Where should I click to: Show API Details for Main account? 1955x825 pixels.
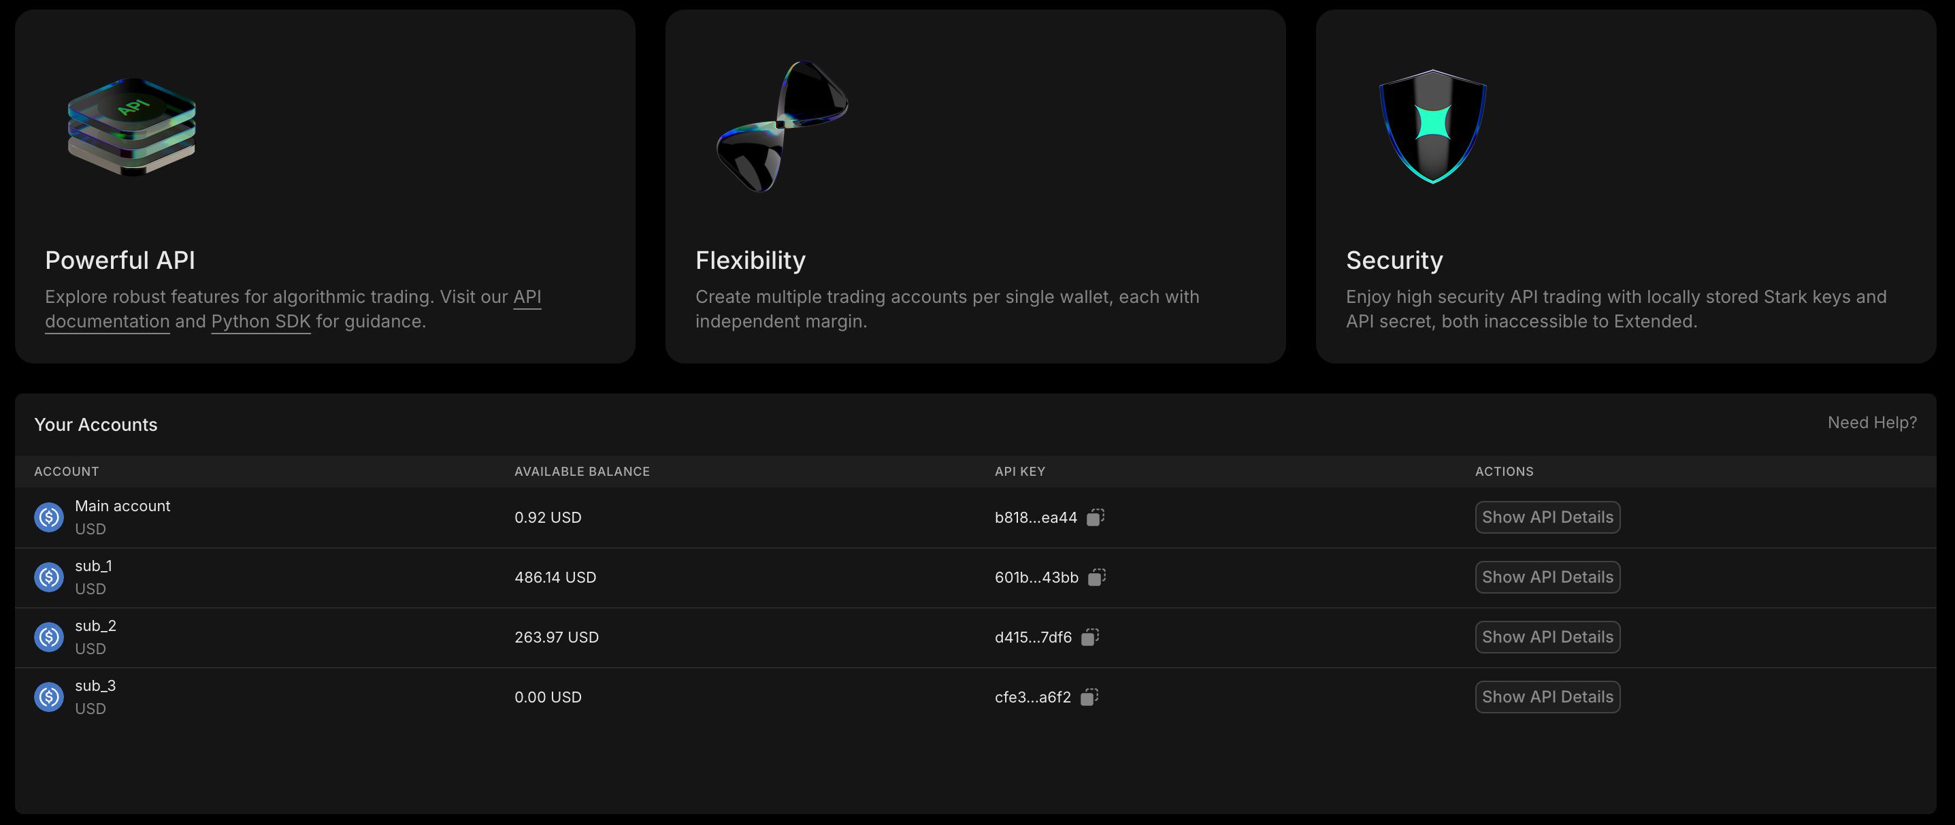click(x=1547, y=517)
